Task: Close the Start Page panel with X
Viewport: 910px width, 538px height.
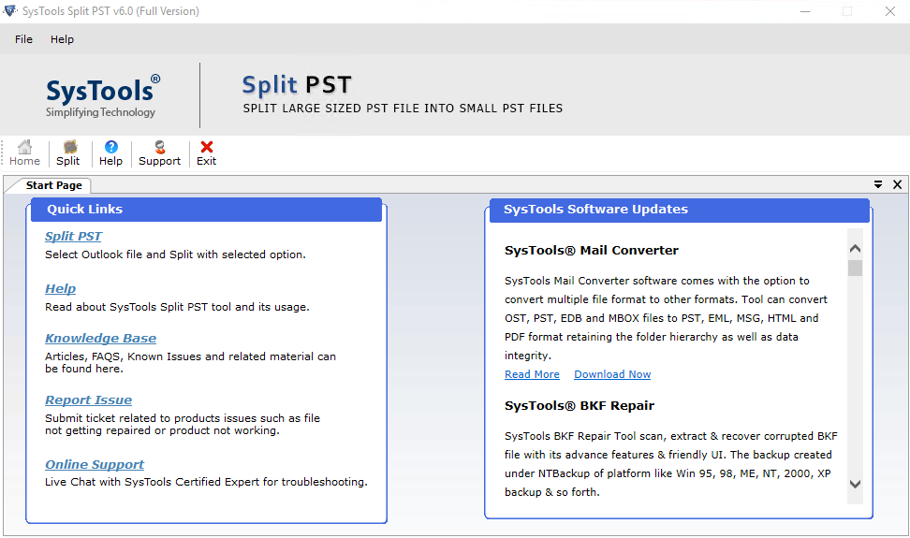Action: tap(897, 184)
